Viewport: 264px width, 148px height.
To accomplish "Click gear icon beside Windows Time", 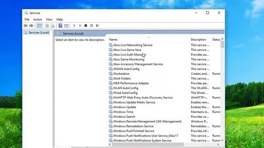I will tap(111, 112).
